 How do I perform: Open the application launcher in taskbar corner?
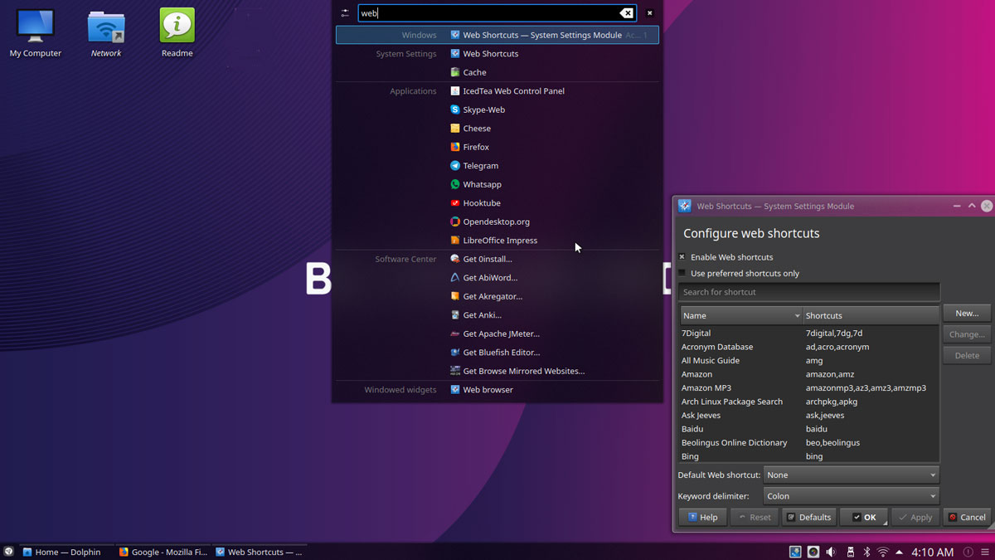[8, 552]
